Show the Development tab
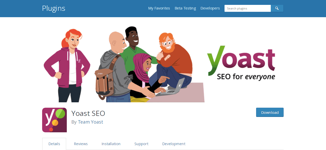This screenshot has height=150, width=326. point(174,144)
